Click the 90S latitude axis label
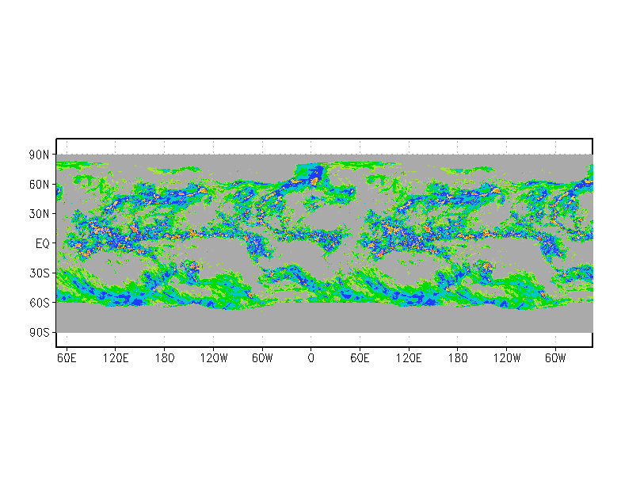 tap(40, 332)
